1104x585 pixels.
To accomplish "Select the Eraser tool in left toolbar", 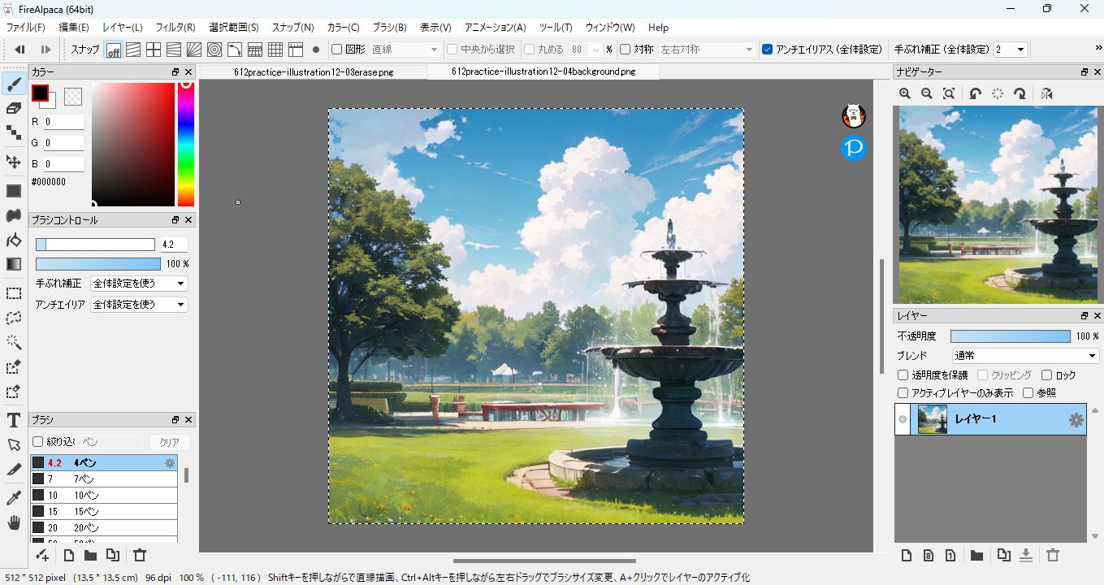I will click(13, 108).
